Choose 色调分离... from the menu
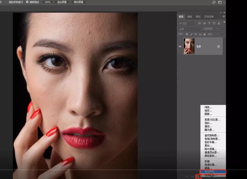Screen dimensions: 247x179 click(213, 165)
